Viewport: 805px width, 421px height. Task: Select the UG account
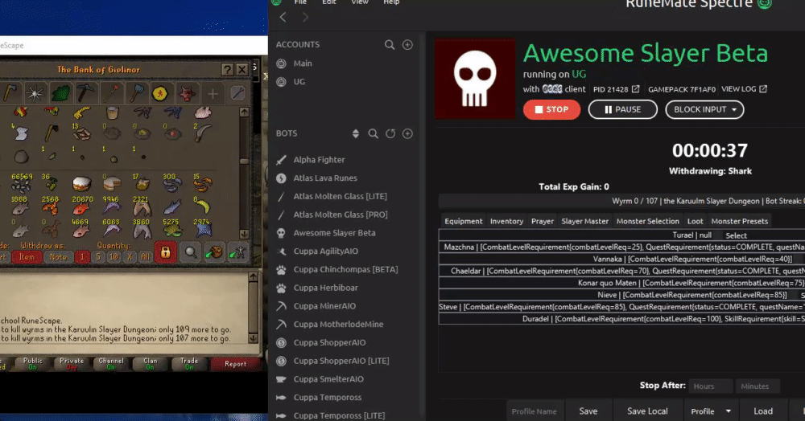tap(299, 82)
